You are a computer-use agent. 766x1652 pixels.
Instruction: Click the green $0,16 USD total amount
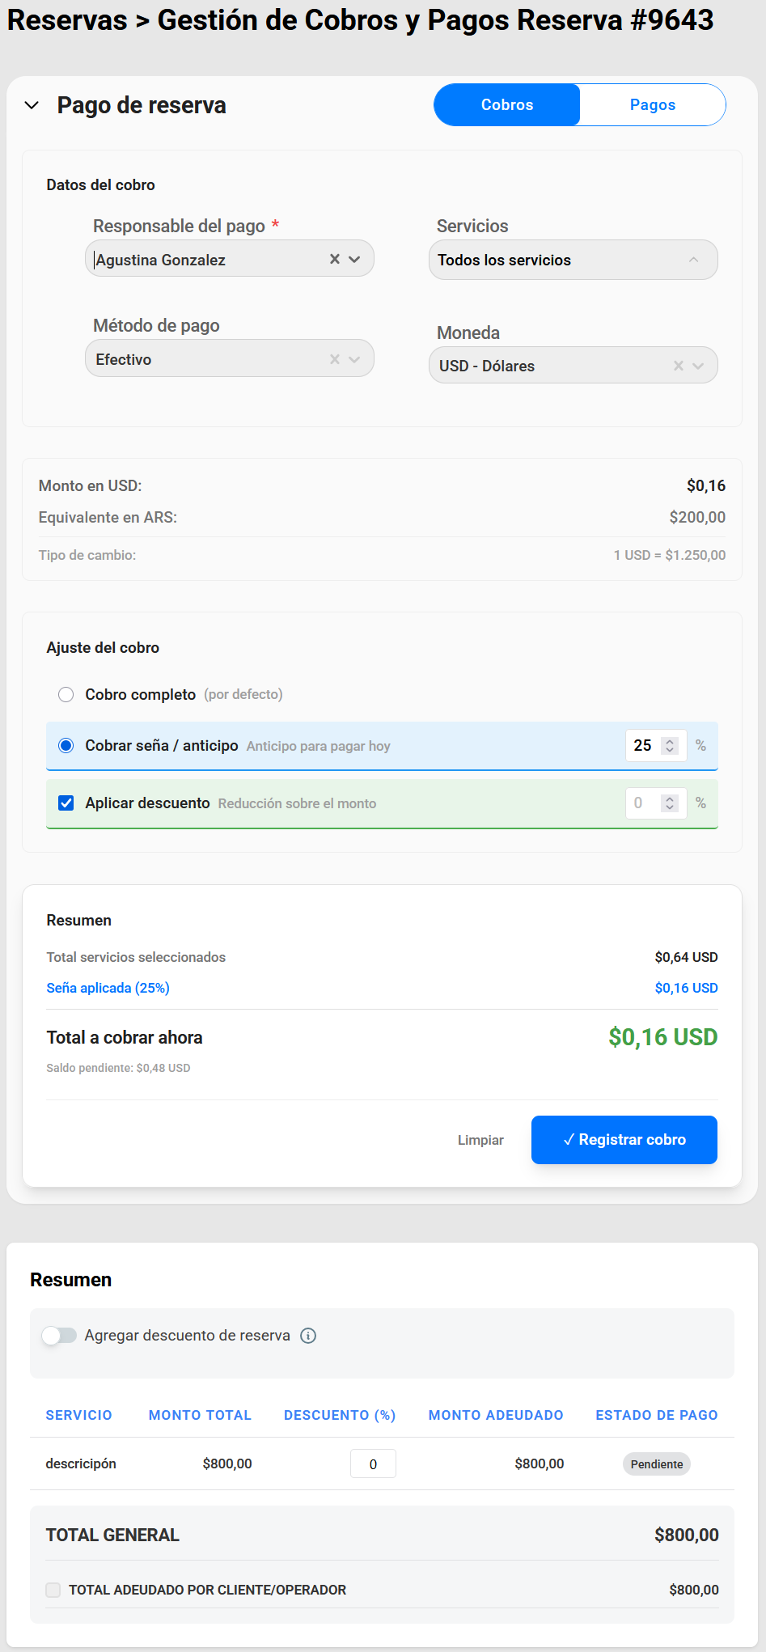[x=663, y=1037]
